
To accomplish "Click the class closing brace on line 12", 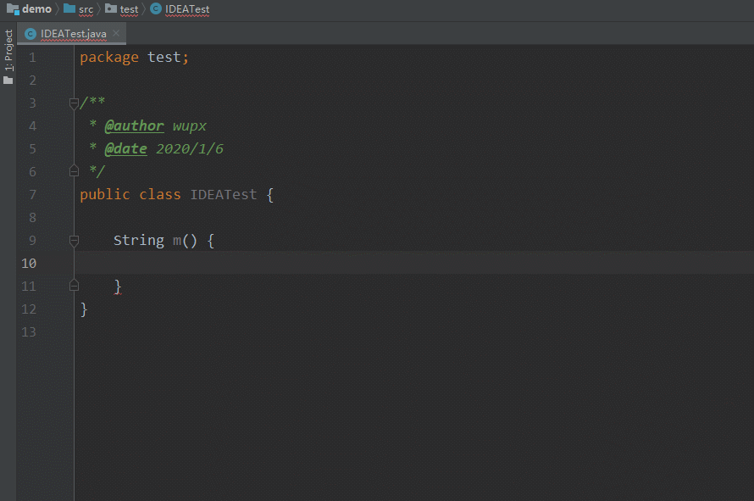I will [84, 309].
